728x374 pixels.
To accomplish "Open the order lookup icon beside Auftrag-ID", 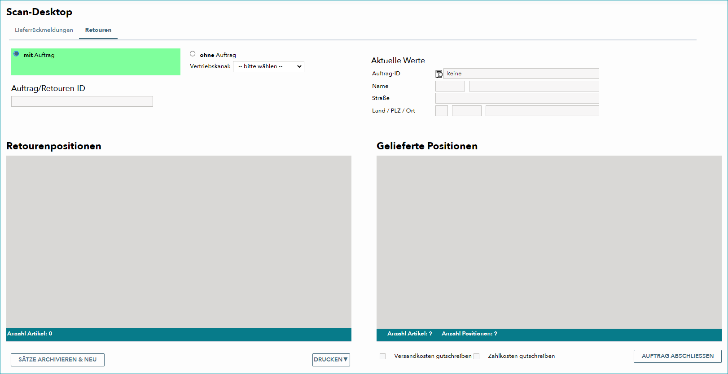I will tap(439, 74).
